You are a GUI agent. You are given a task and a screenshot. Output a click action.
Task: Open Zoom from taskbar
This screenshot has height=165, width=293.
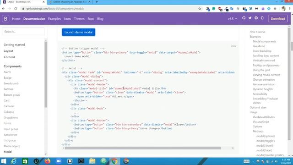pos(59,161)
